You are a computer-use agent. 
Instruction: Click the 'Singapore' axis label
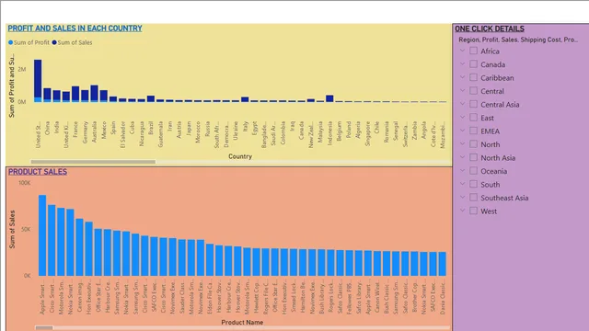coord(367,133)
